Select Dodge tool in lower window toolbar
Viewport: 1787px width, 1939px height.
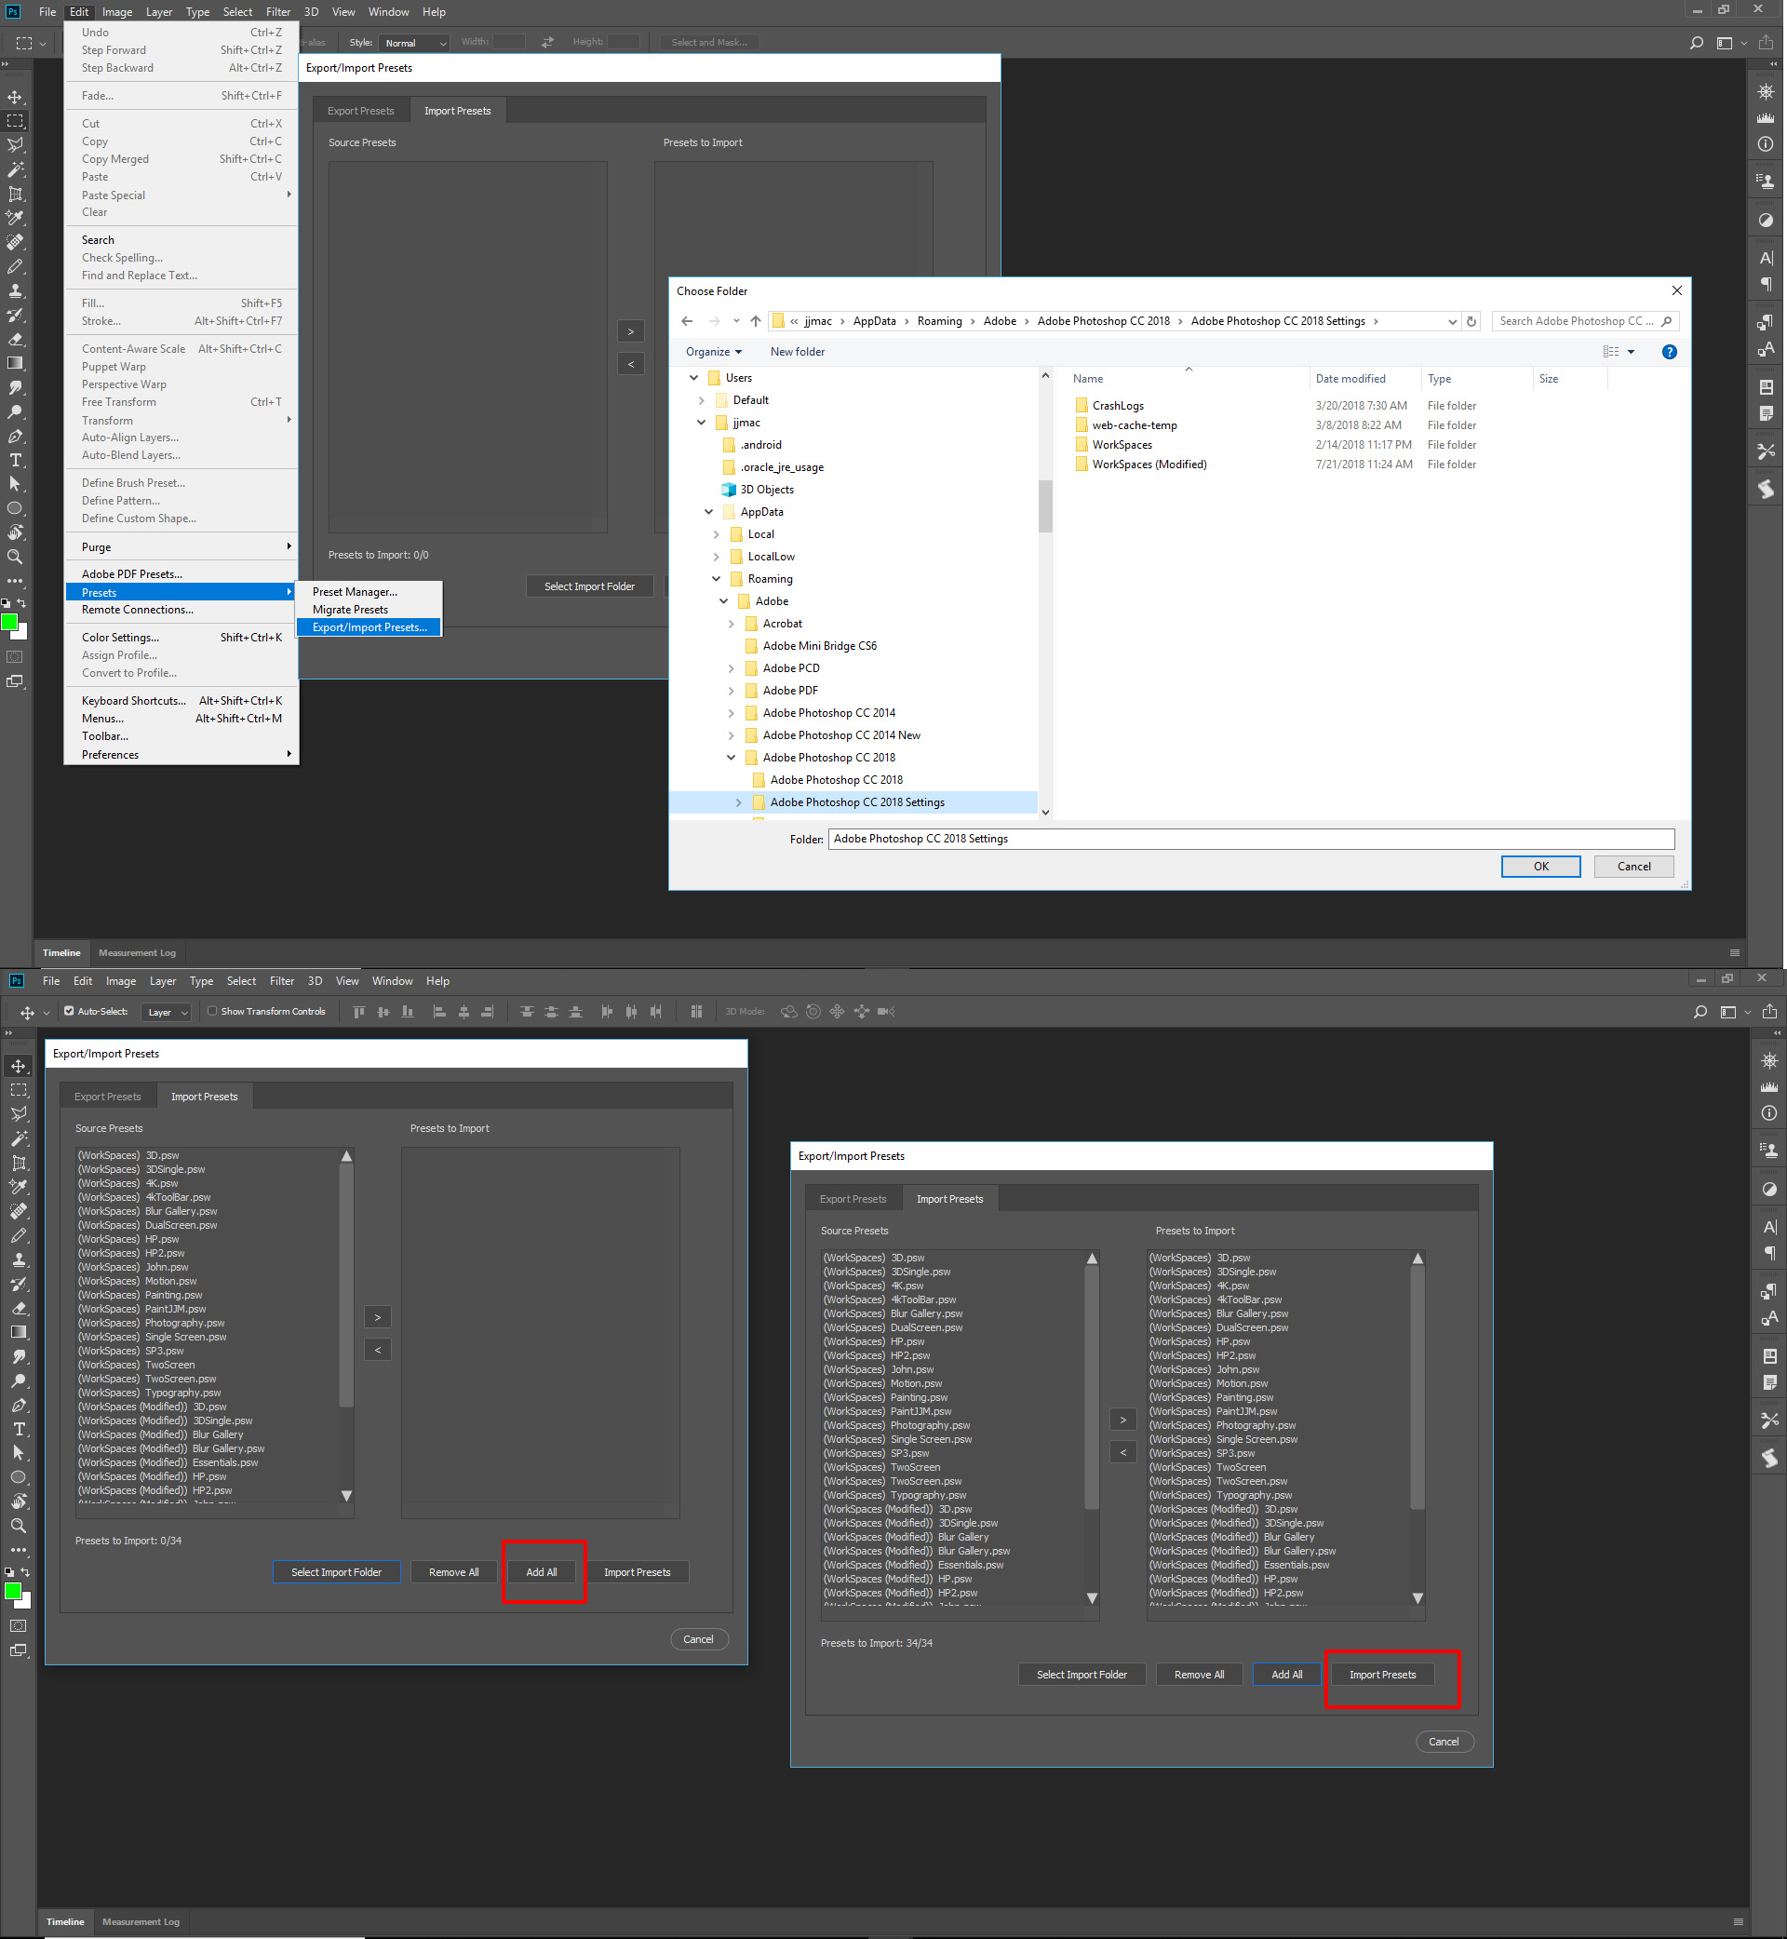click(x=19, y=1381)
